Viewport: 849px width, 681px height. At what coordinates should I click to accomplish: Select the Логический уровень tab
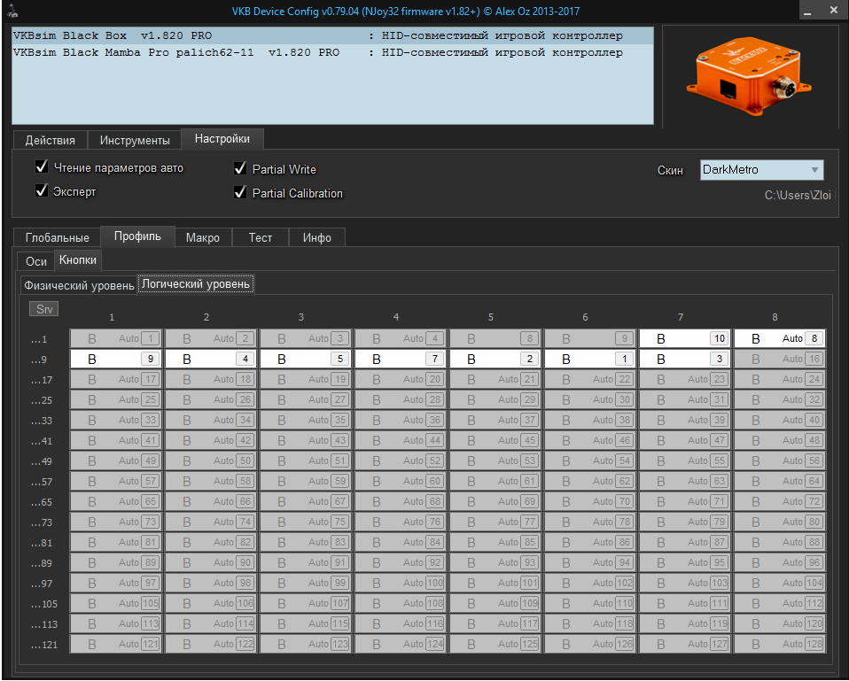pos(196,284)
